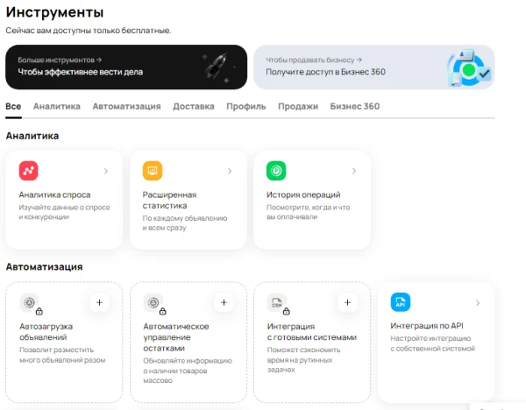
Task: Click Интеграция с готовыми системами title
Action: (x=311, y=331)
